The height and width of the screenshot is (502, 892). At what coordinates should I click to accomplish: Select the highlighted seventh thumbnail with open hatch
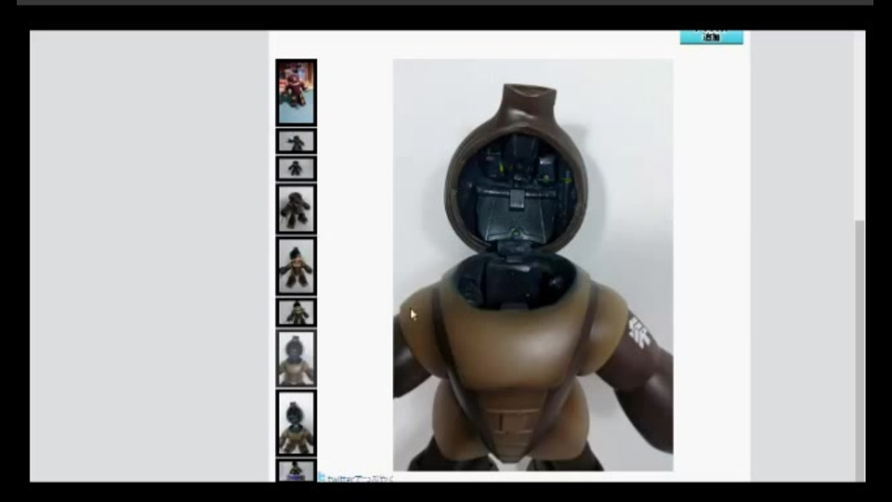(x=296, y=359)
